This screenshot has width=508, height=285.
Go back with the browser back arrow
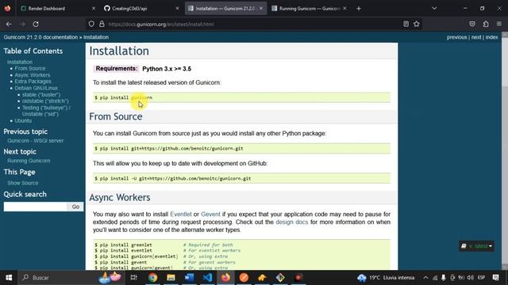[9, 24]
